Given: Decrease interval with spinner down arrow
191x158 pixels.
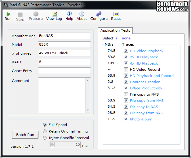Looking at the screenshot, I should [x=52, y=146].
